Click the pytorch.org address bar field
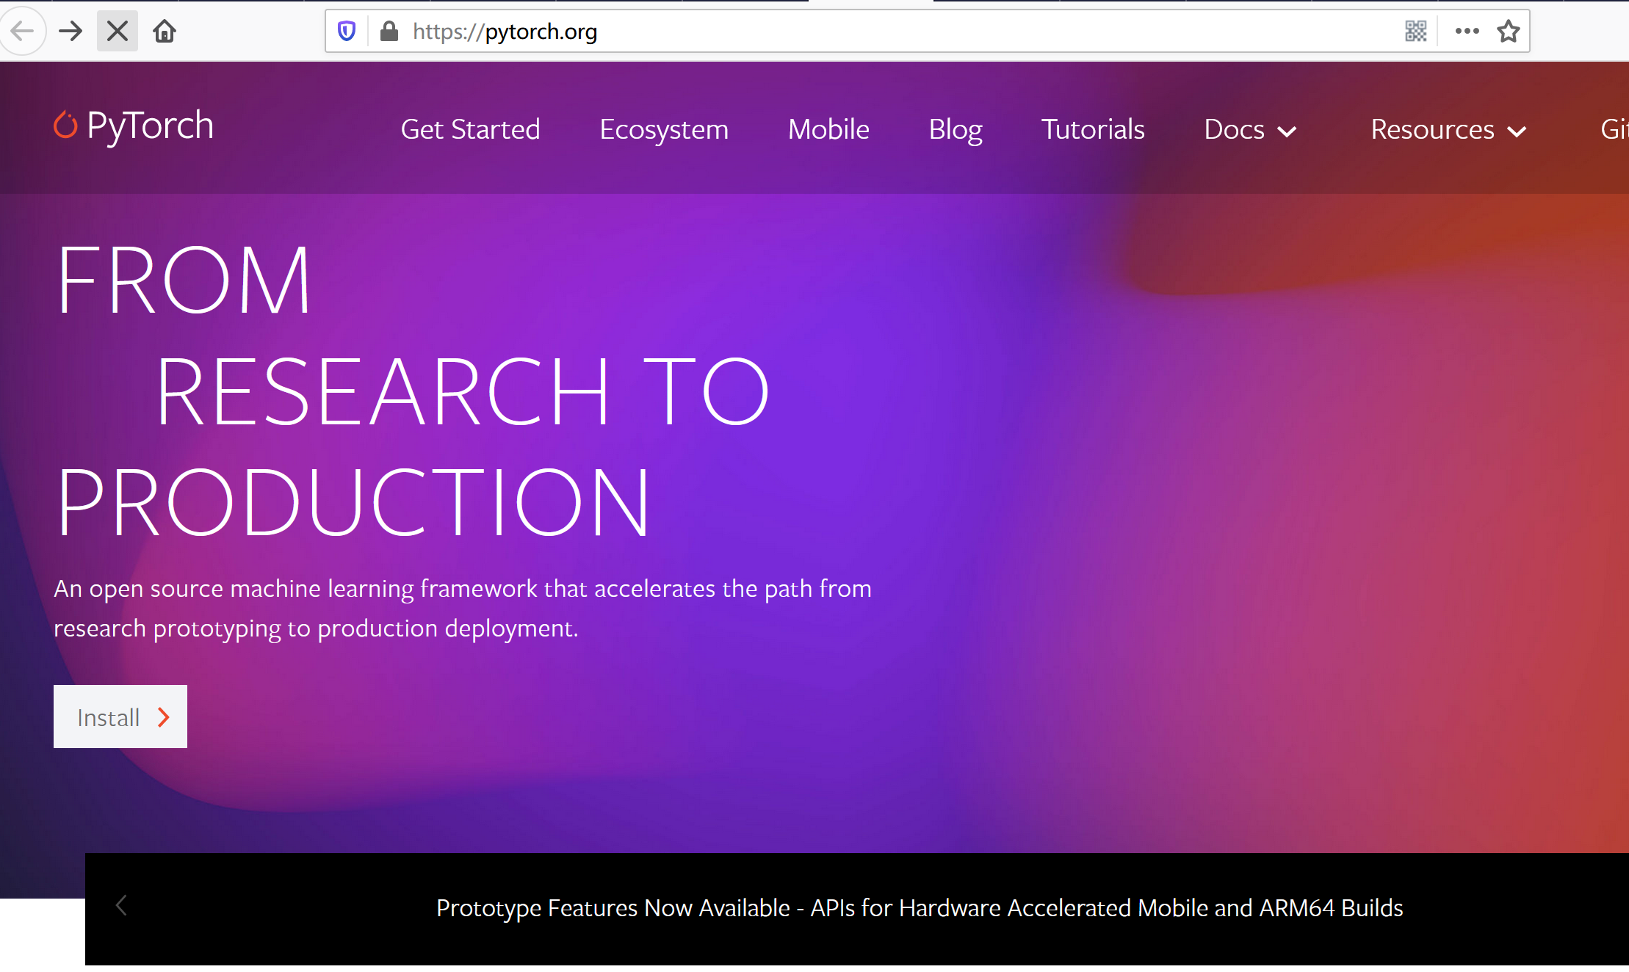1629x972 pixels. pyautogui.click(x=881, y=31)
